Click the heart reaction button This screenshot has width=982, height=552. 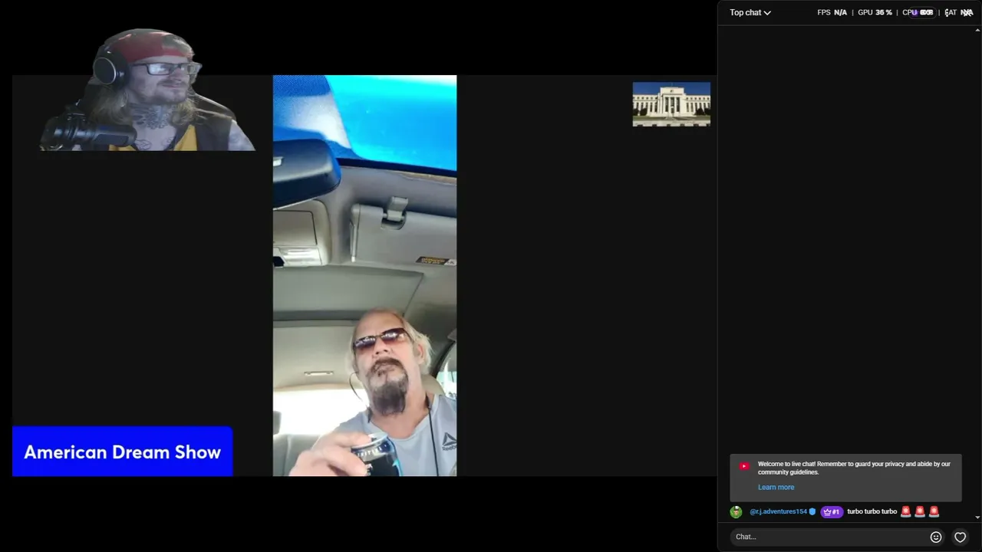960,537
